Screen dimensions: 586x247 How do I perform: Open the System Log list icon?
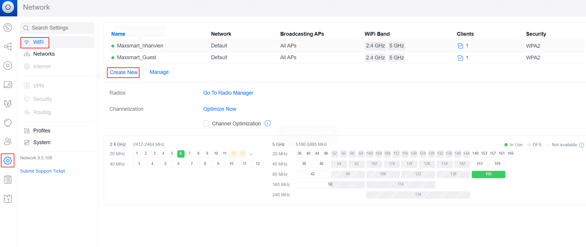tap(8, 180)
